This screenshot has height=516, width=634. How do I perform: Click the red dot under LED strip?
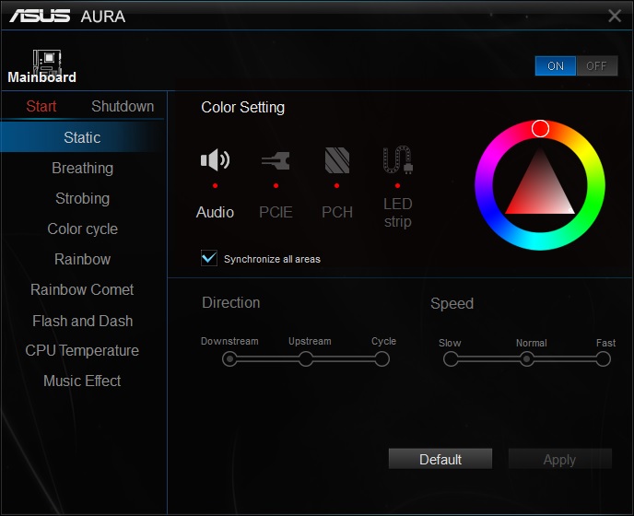click(x=397, y=185)
